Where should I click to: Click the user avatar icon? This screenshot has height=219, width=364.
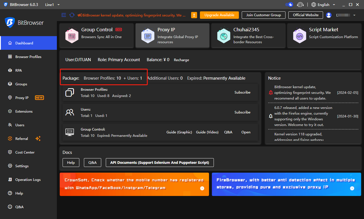329,15
